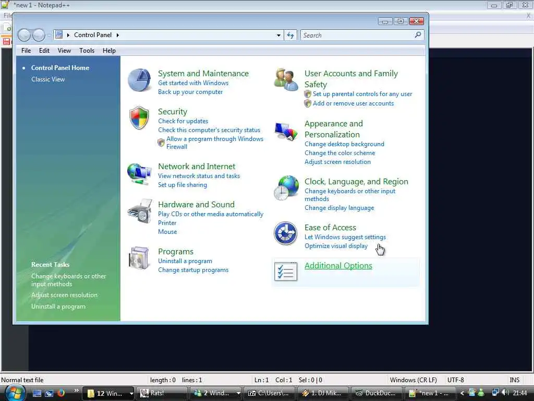
Task: Click Check for updates link
Action: tap(183, 121)
